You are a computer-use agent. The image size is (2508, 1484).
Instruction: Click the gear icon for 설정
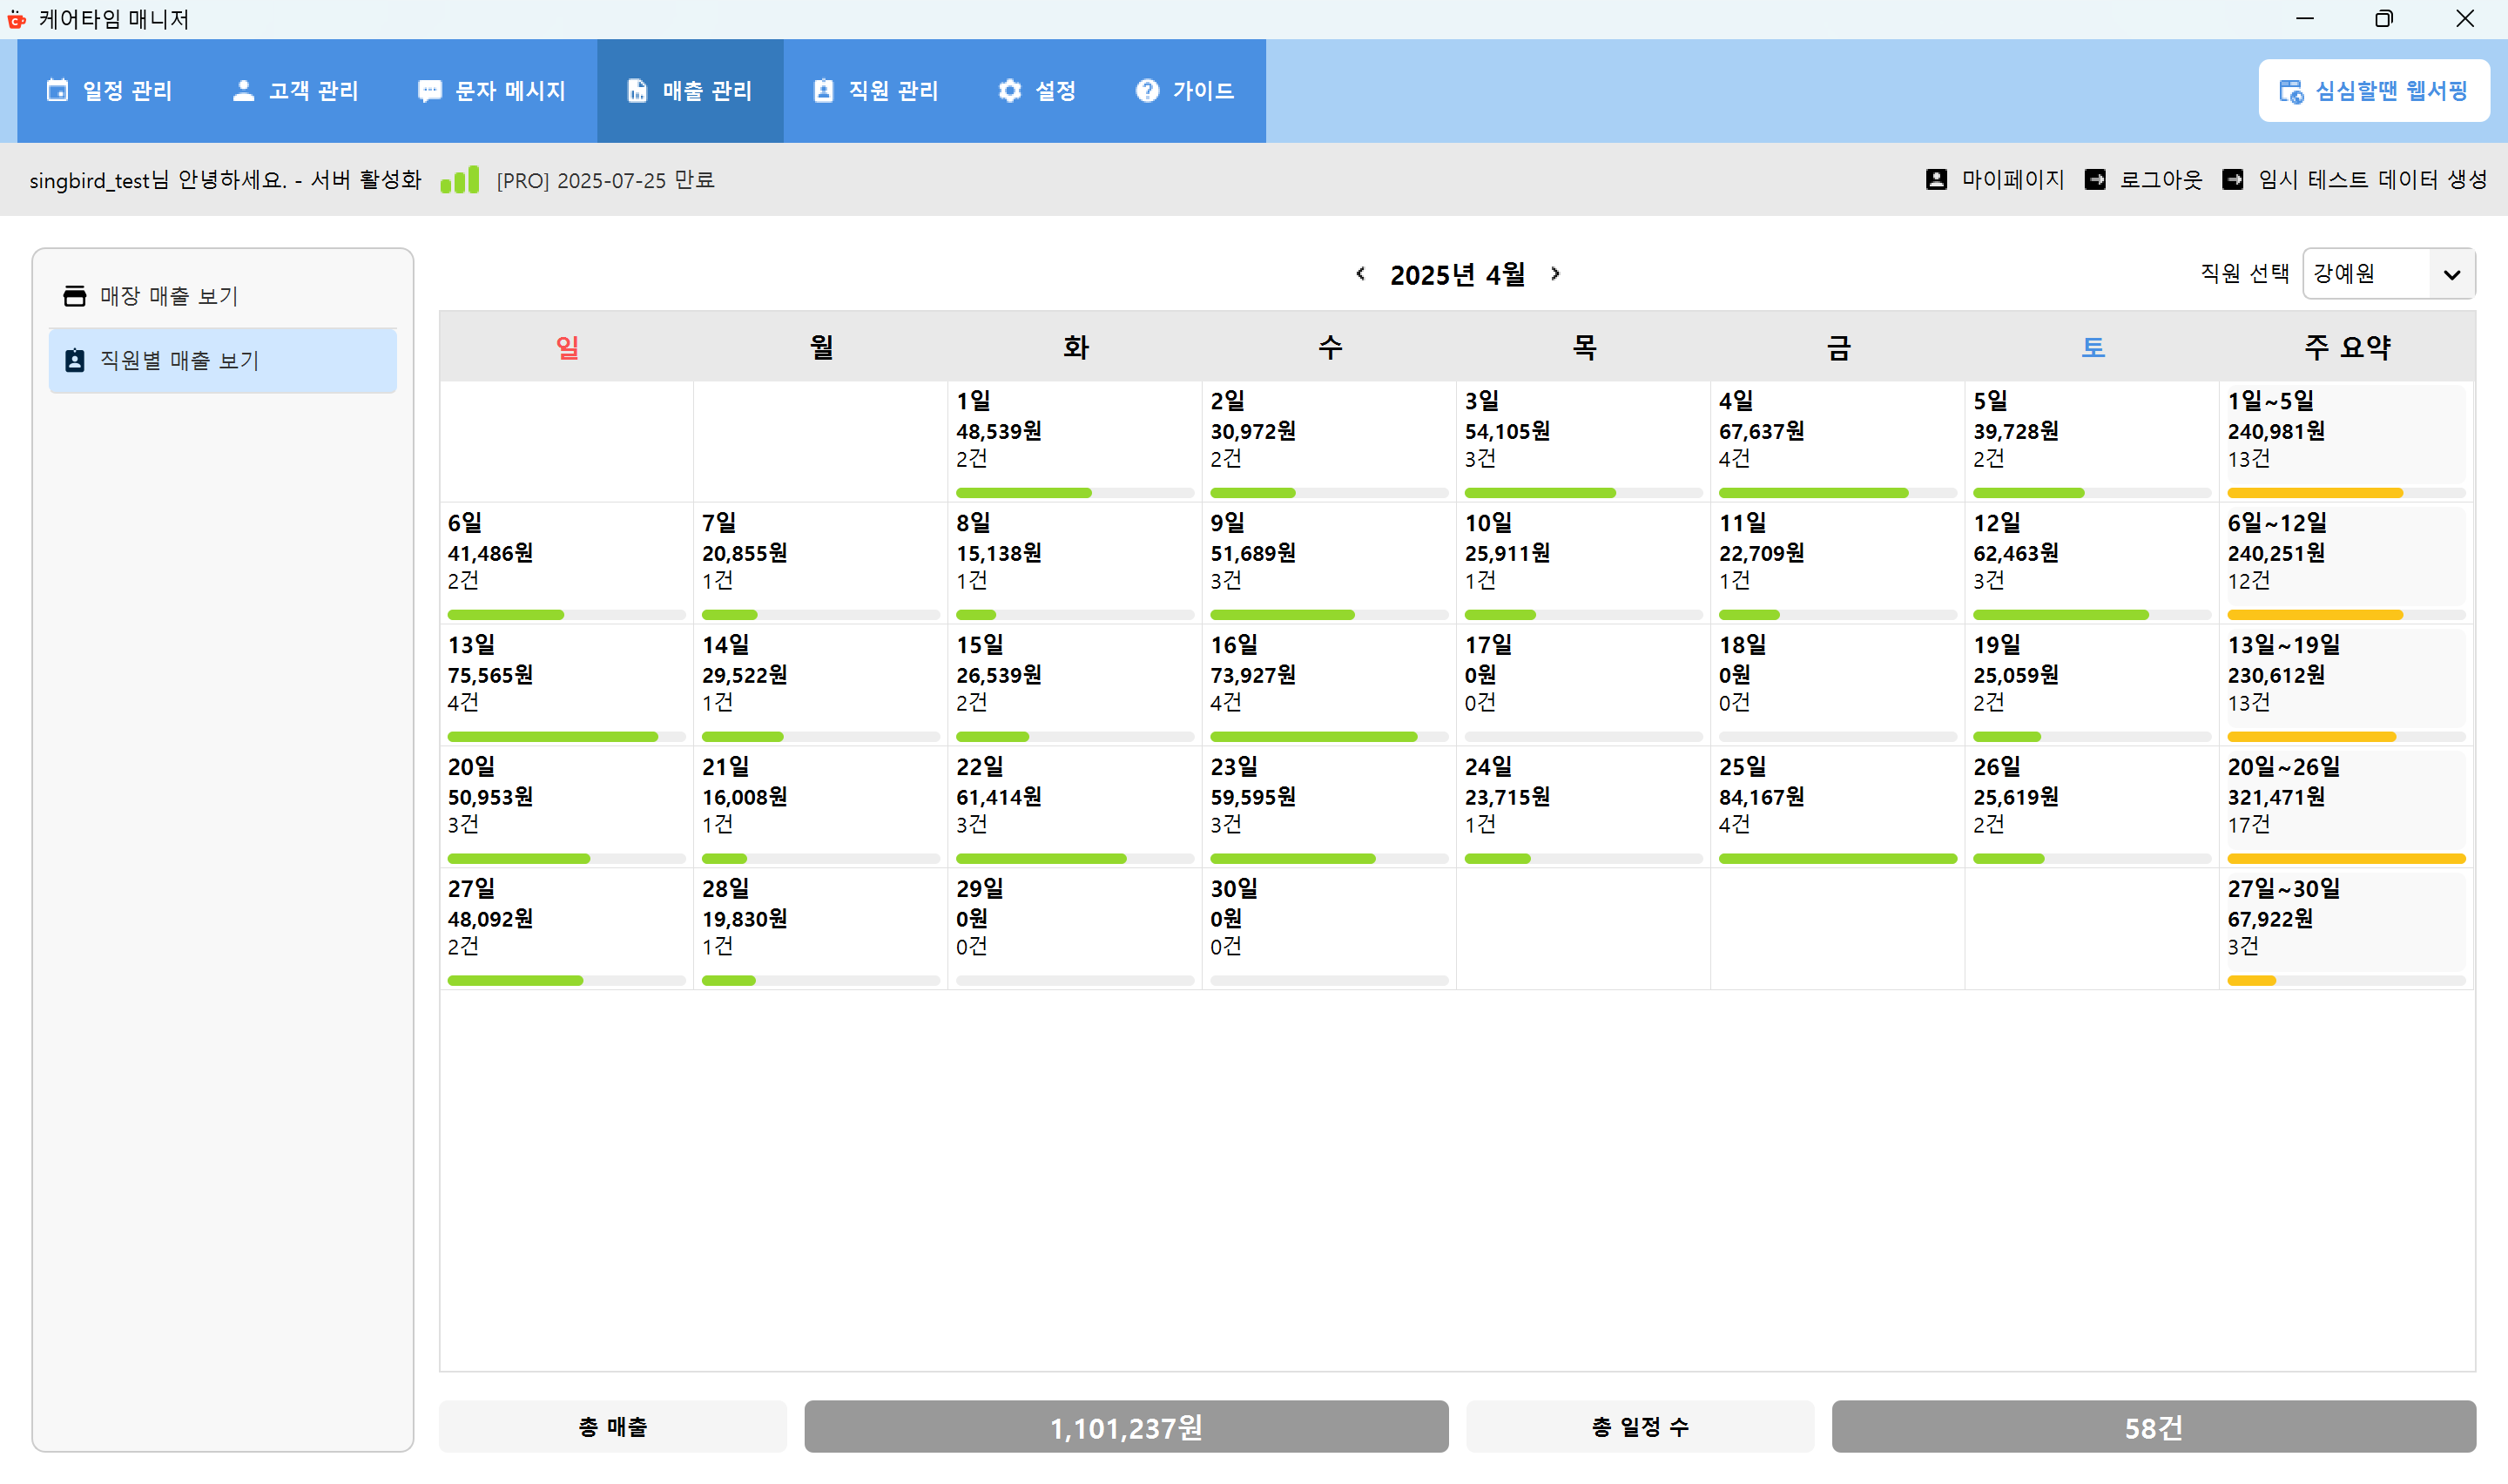1009,91
